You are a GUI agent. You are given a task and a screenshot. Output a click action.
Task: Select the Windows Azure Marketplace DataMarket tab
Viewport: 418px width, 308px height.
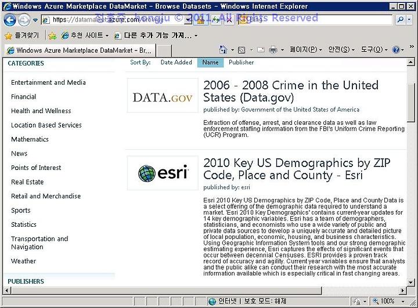click(79, 50)
